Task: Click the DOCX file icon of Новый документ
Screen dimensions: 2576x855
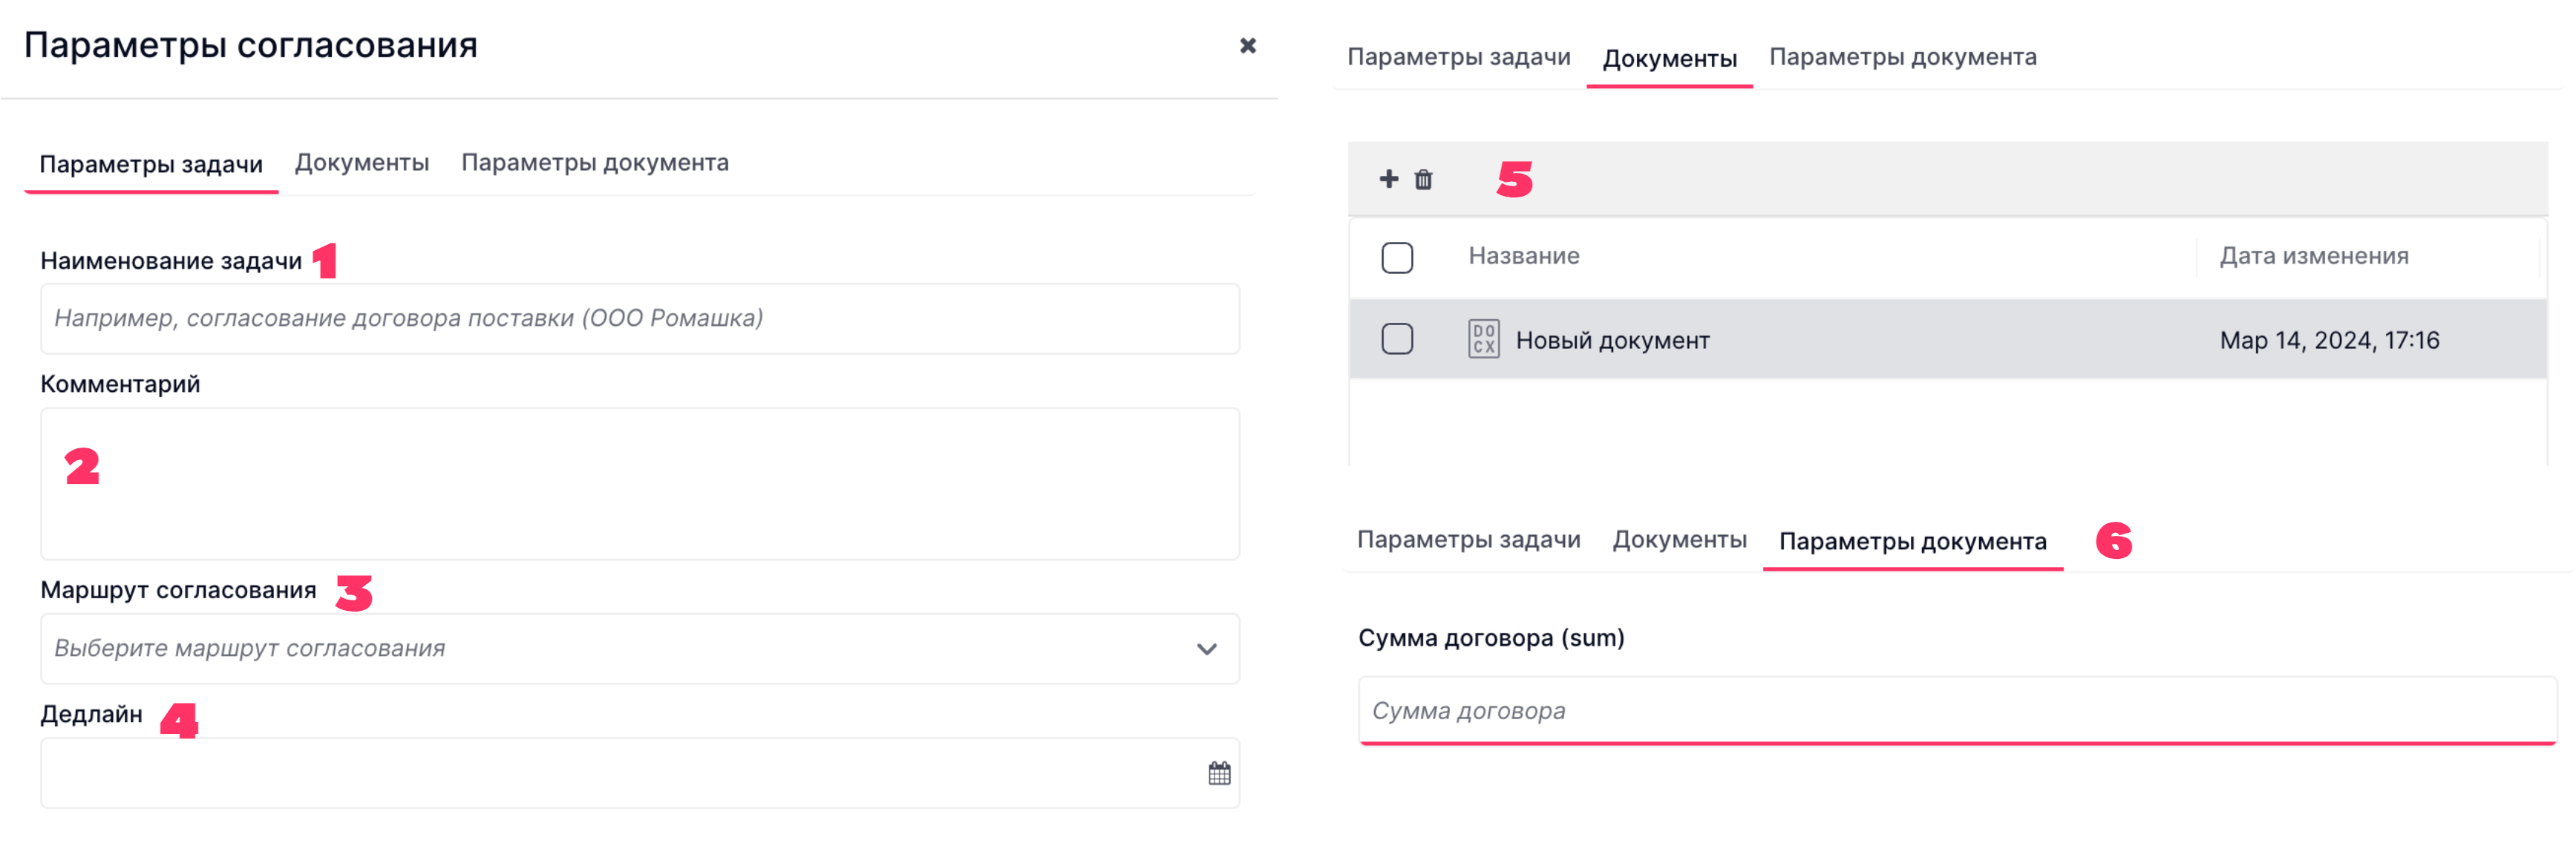Action: click(x=1483, y=339)
